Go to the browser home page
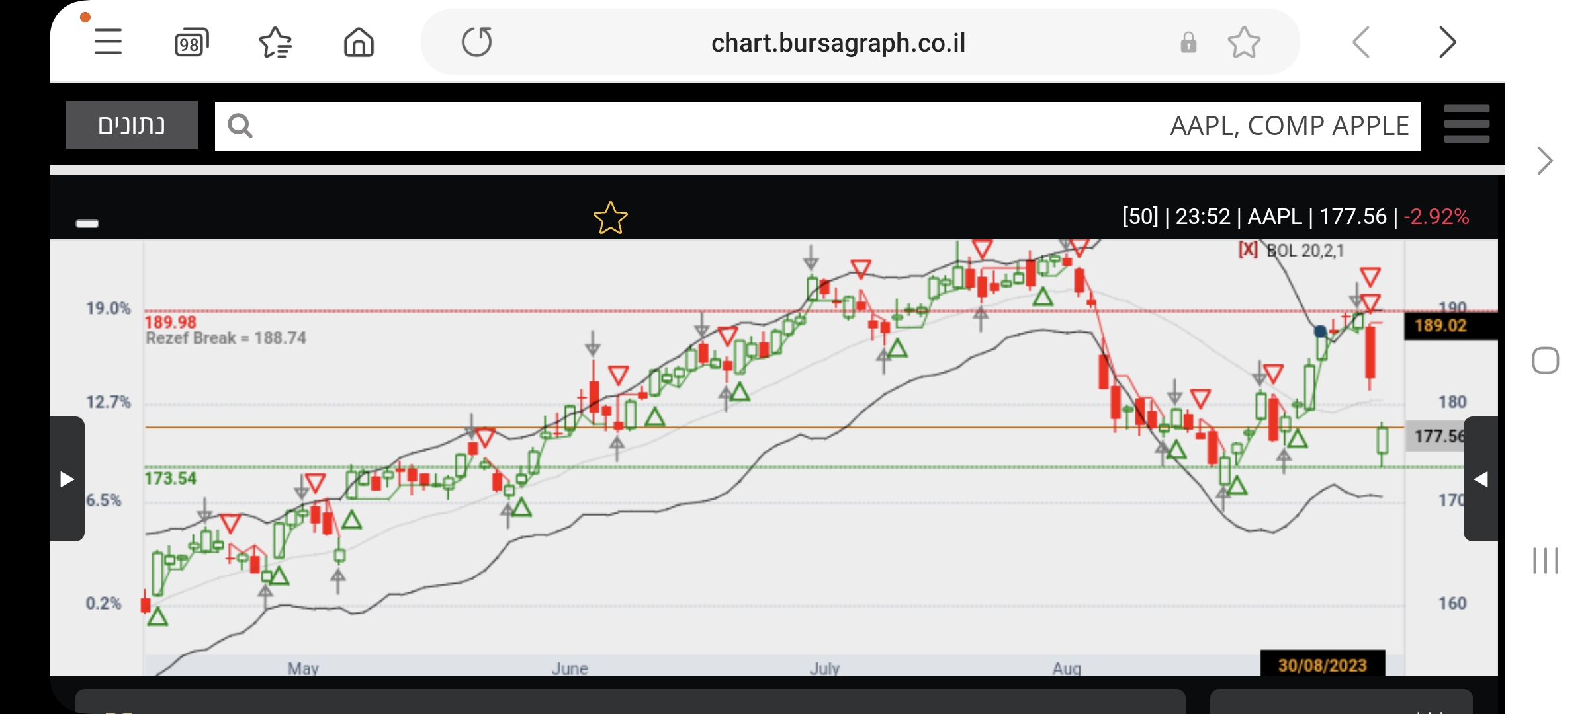 359,43
